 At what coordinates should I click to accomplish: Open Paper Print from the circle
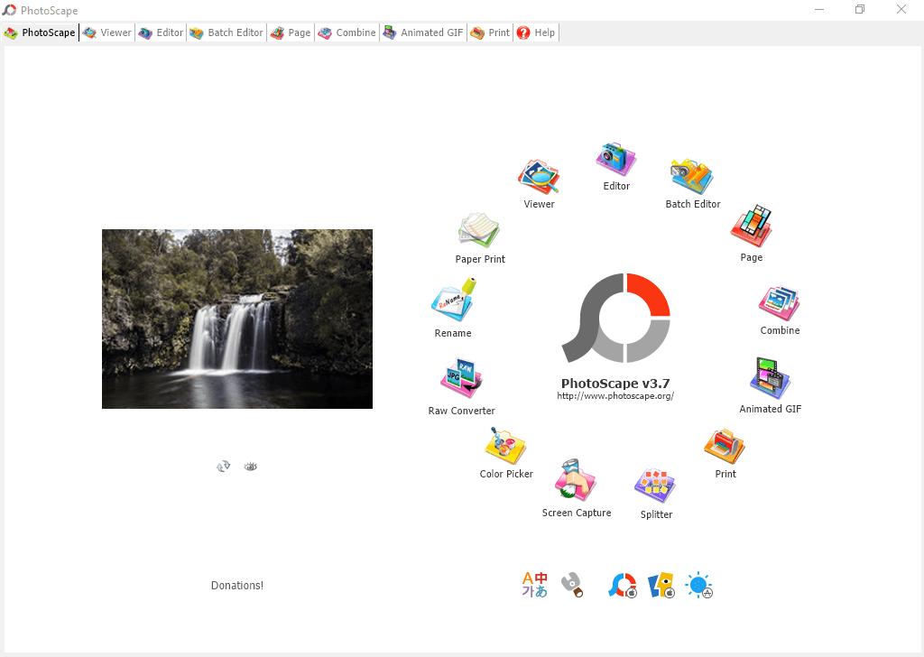479,230
